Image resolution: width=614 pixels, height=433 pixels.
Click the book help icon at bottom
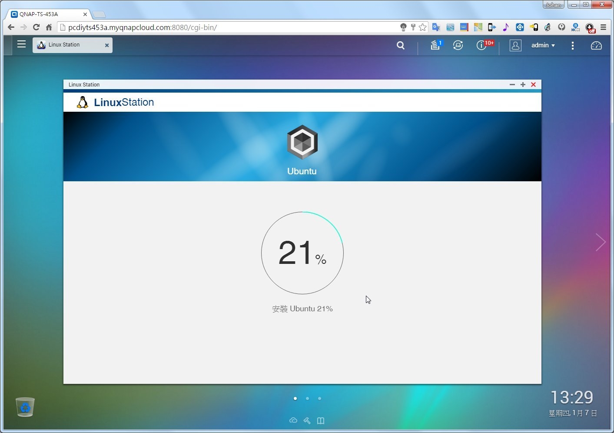pyautogui.click(x=321, y=420)
